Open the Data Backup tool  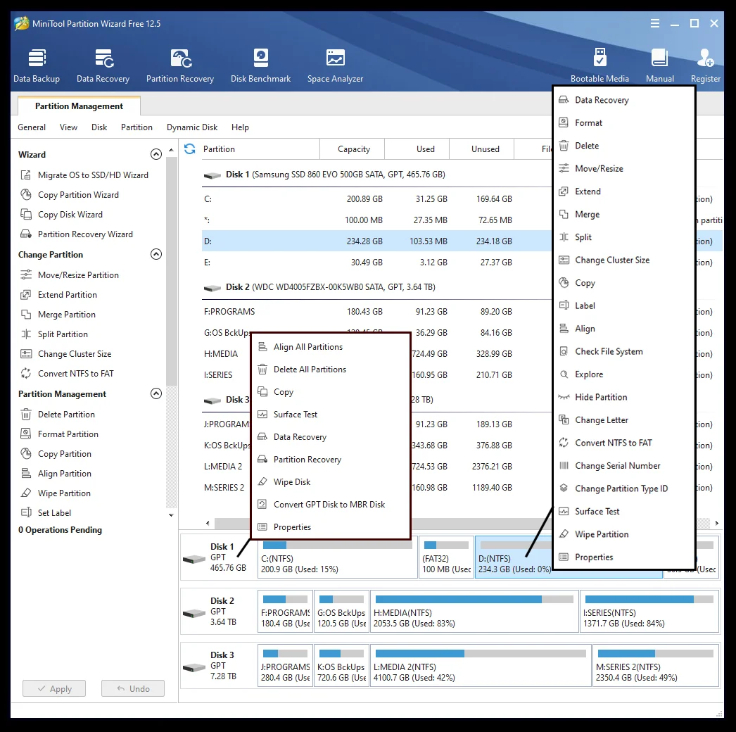click(x=37, y=65)
